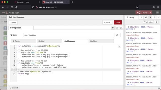161x90 pixels.
Task: Open name field icon dropdown
Action: (118, 35)
